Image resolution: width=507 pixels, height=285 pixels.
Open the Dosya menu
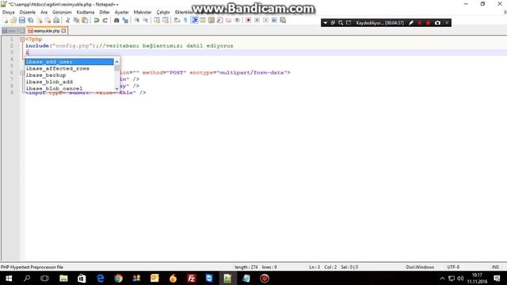pos(9,12)
